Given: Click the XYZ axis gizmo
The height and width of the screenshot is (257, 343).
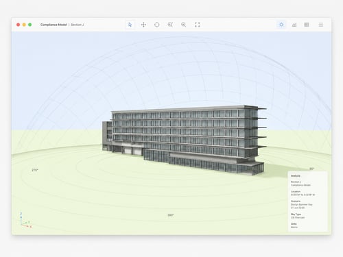Looking at the screenshot, I should pyautogui.click(x=25, y=221).
